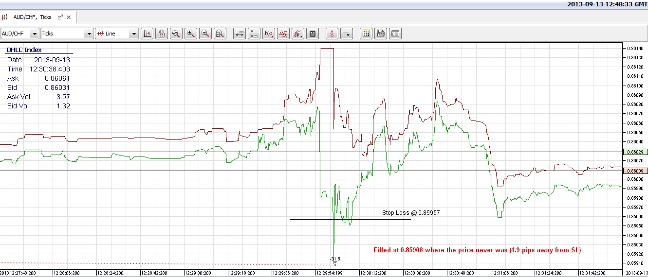
Task: Click the Date value 2013-09-13 in OHLC panel
Action: tap(52, 60)
